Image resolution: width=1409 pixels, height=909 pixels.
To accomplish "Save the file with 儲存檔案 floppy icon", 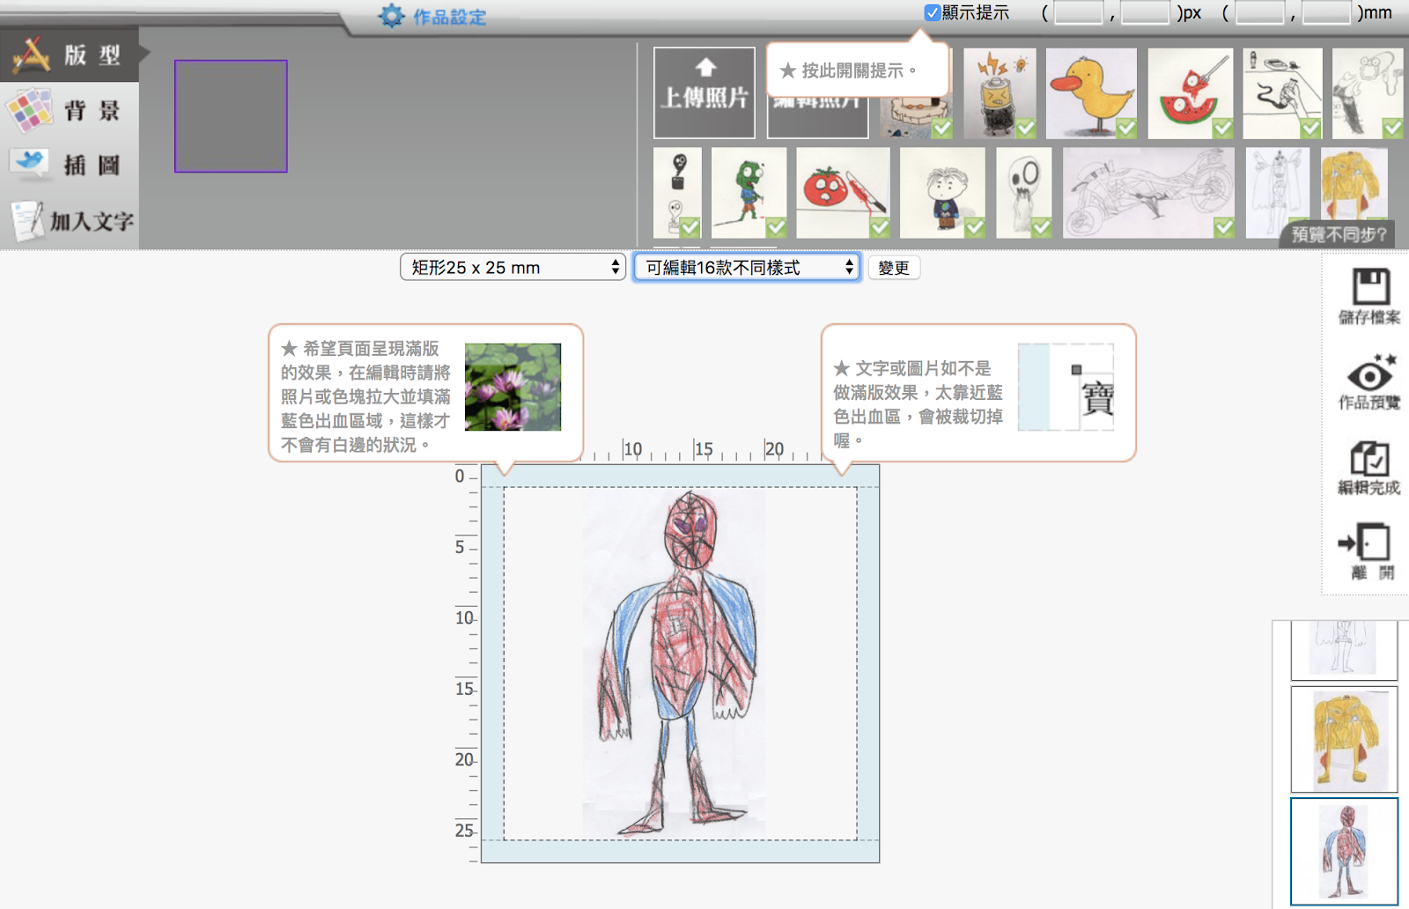I will point(1369,297).
